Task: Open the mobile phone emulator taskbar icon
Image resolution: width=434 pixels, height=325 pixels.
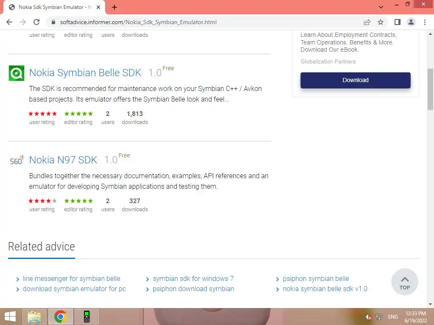Action: coord(86,317)
